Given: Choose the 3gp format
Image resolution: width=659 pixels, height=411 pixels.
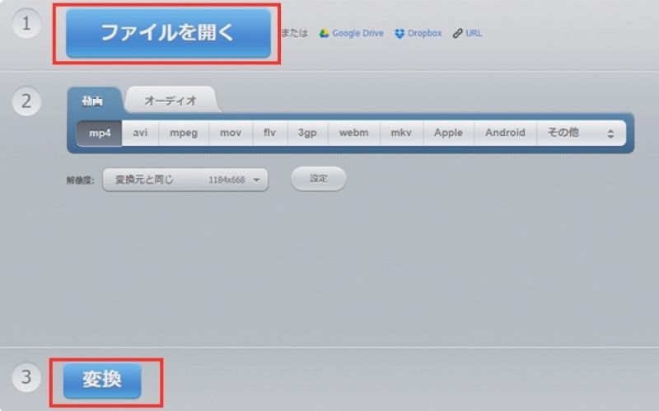Looking at the screenshot, I should 307,133.
